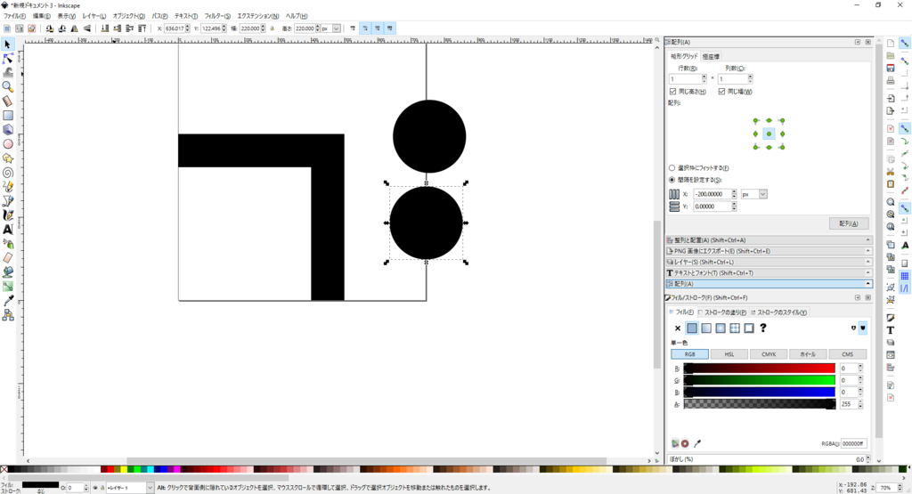This screenshot has height=494, width=912.
Task: Select the Star polygon tool
Action: 7,158
